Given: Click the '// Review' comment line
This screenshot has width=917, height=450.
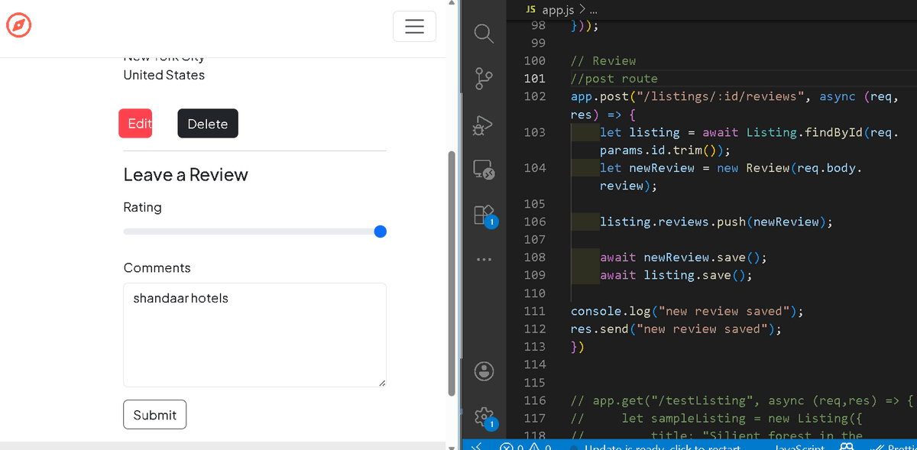Looking at the screenshot, I should pos(603,60).
